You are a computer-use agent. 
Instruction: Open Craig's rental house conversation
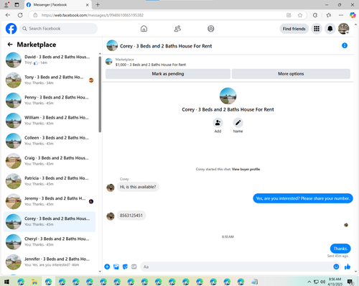50,161
